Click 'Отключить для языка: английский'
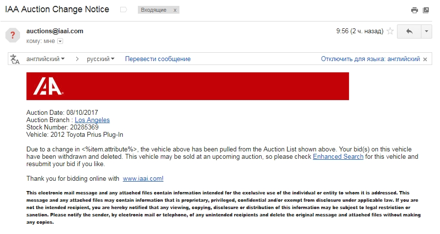The height and width of the screenshot is (234, 440). (x=370, y=59)
